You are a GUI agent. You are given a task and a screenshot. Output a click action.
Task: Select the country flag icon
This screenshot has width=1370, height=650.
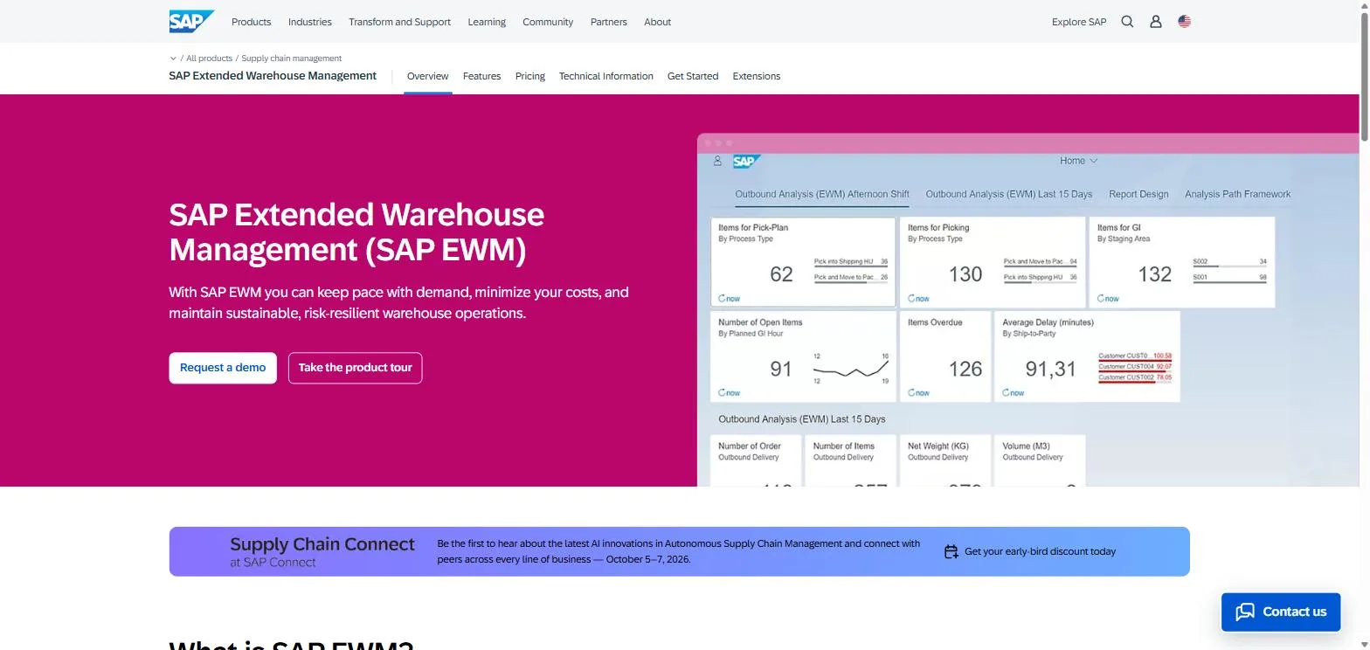[x=1184, y=22]
